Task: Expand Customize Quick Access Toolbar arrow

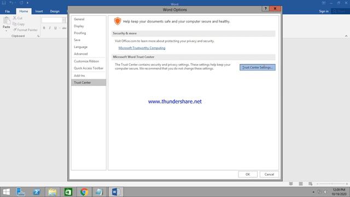Action: (x=27, y=3)
